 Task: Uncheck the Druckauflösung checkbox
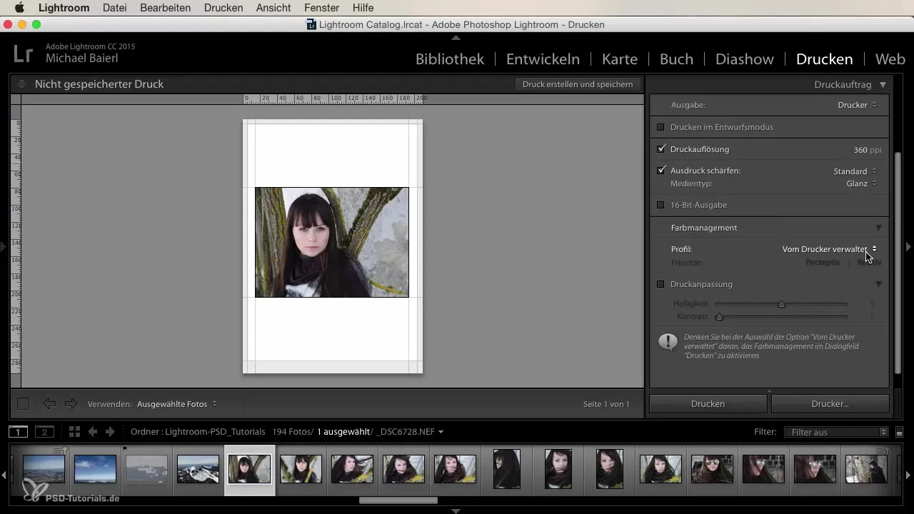661,149
